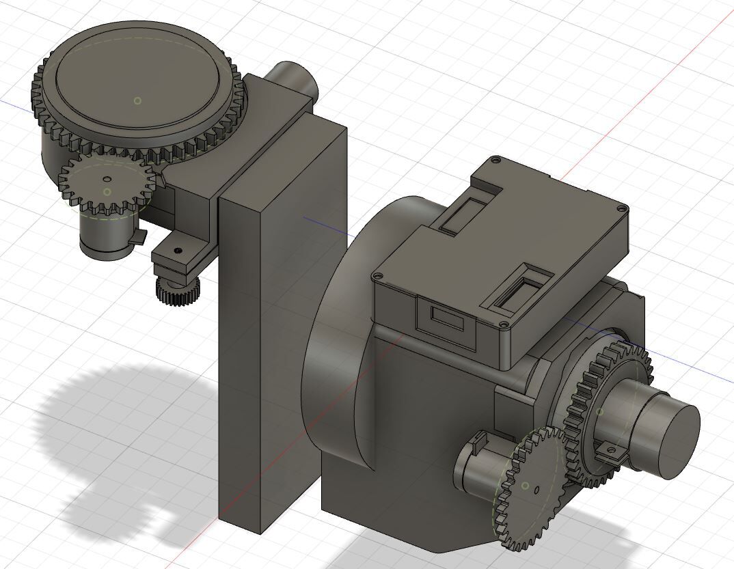Select the electronics box lid top face
Image resolution: width=734 pixels, height=569 pixels.
(501, 243)
